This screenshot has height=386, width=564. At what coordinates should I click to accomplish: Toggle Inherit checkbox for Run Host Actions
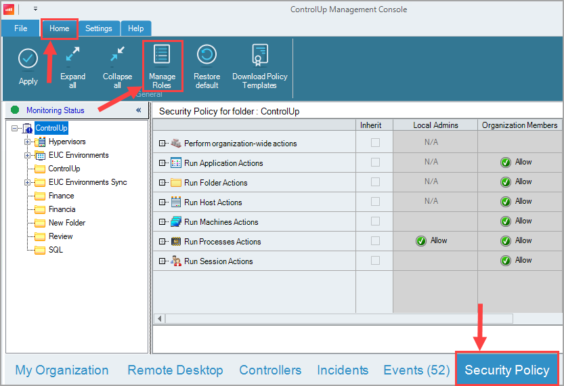click(375, 201)
